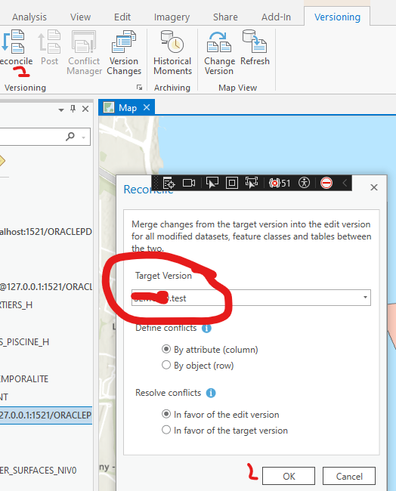Switch to the Share ribbon tab
The height and width of the screenshot is (491, 396).
click(225, 17)
